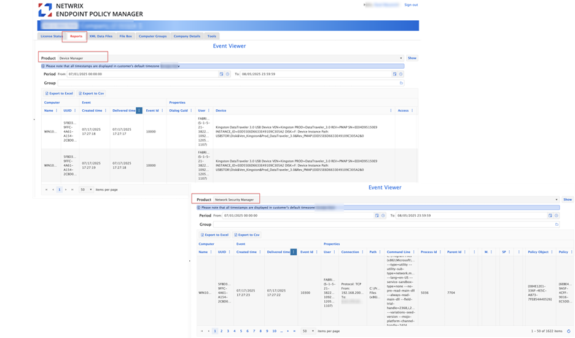575x338 pixels.
Task: Click folder icon in upper Group field
Action: pos(401,83)
